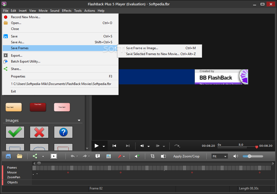Choose Share... from the File menu
The height and width of the screenshot is (194, 277).
pyautogui.click(x=60, y=69)
